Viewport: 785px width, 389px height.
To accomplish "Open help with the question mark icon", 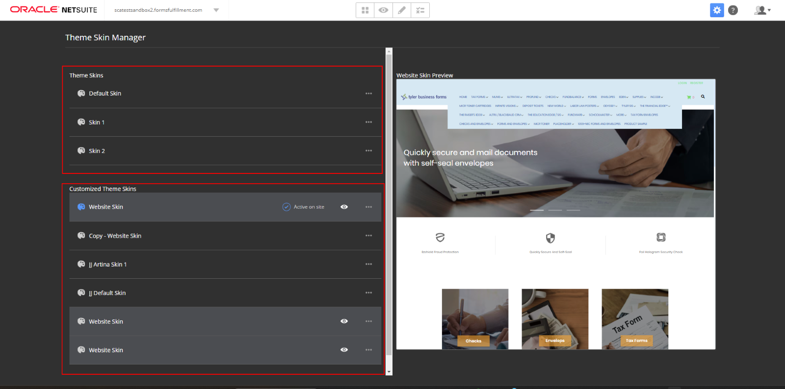I will (733, 10).
